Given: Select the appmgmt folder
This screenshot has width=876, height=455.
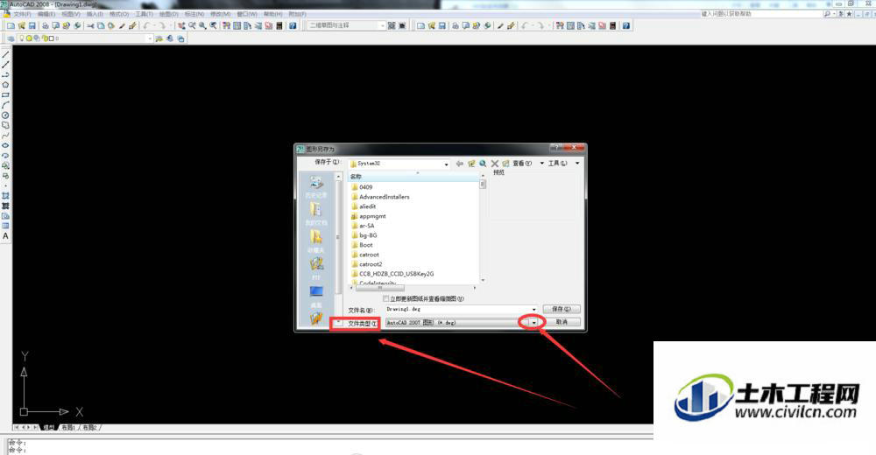Looking at the screenshot, I should click(369, 216).
